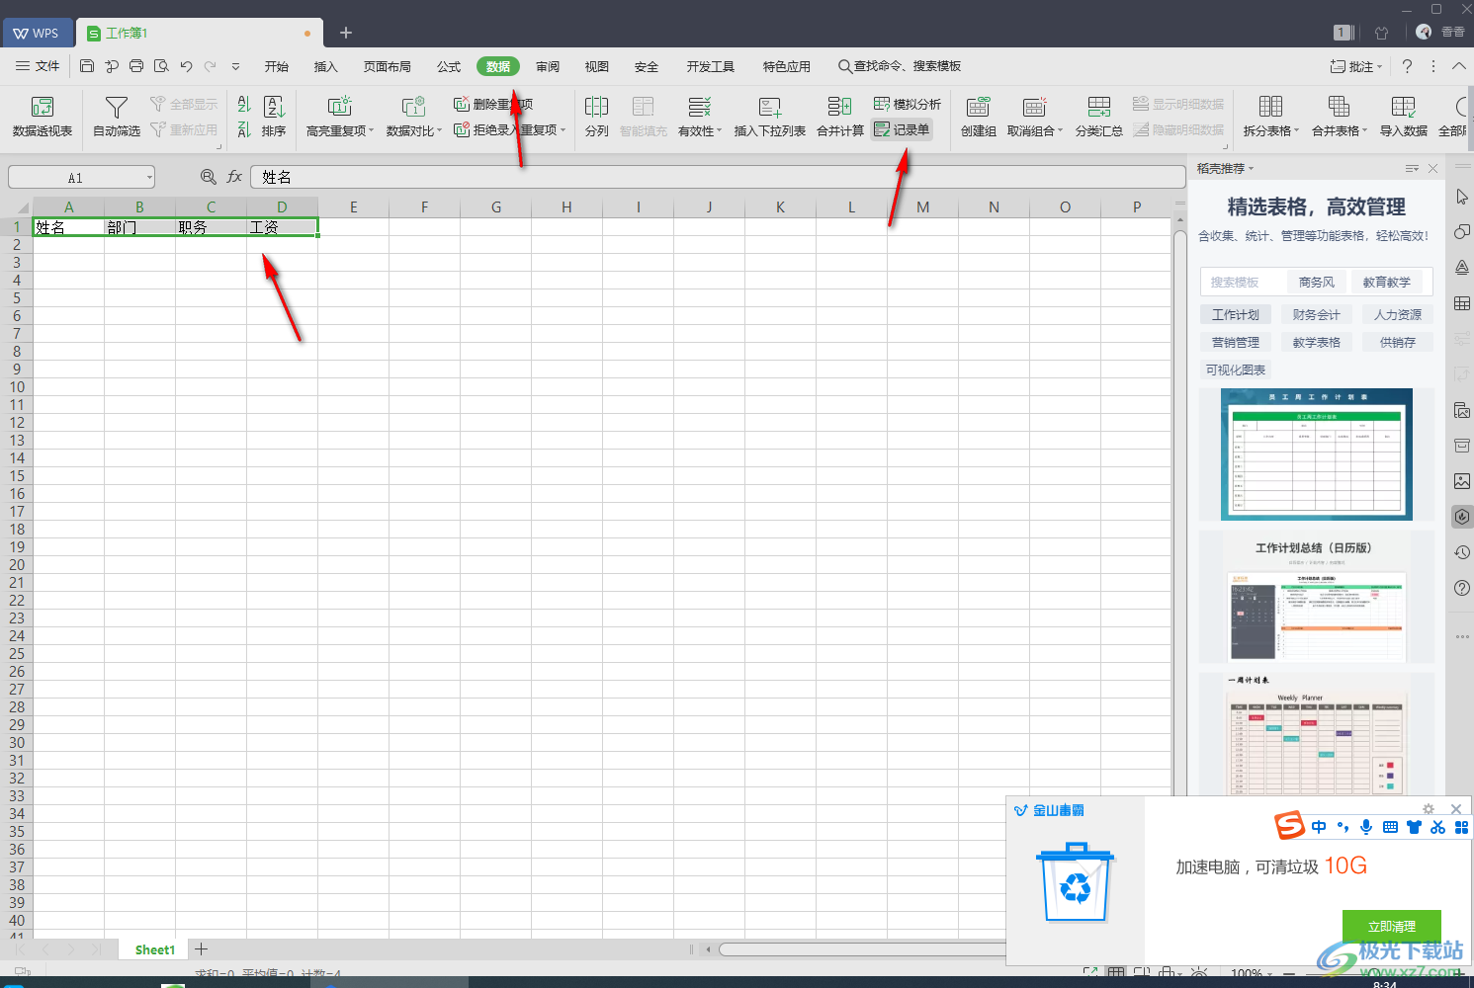1474x988 pixels.
Task: Expand the 拒绝录入重复项 dropdown
Action: (x=563, y=129)
